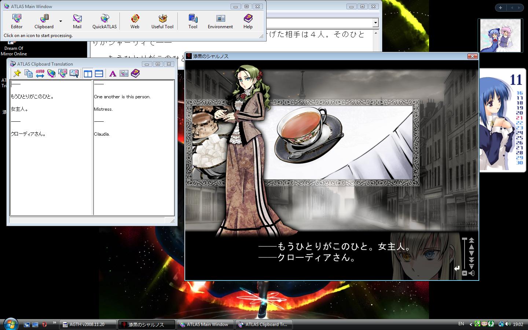
Task: Click the background window's scrollbar up arrow
Action: [x=375, y=33]
